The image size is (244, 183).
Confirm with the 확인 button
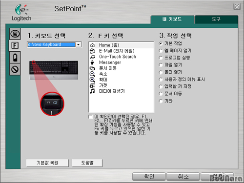[x=149, y=177]
